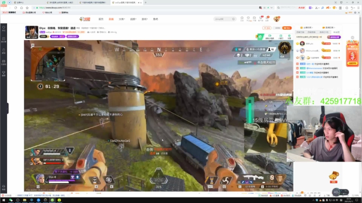Open the 鱼吧 nav item
Image resolution: width=362 pixels, height=203 pixels.
pos(155,19)
